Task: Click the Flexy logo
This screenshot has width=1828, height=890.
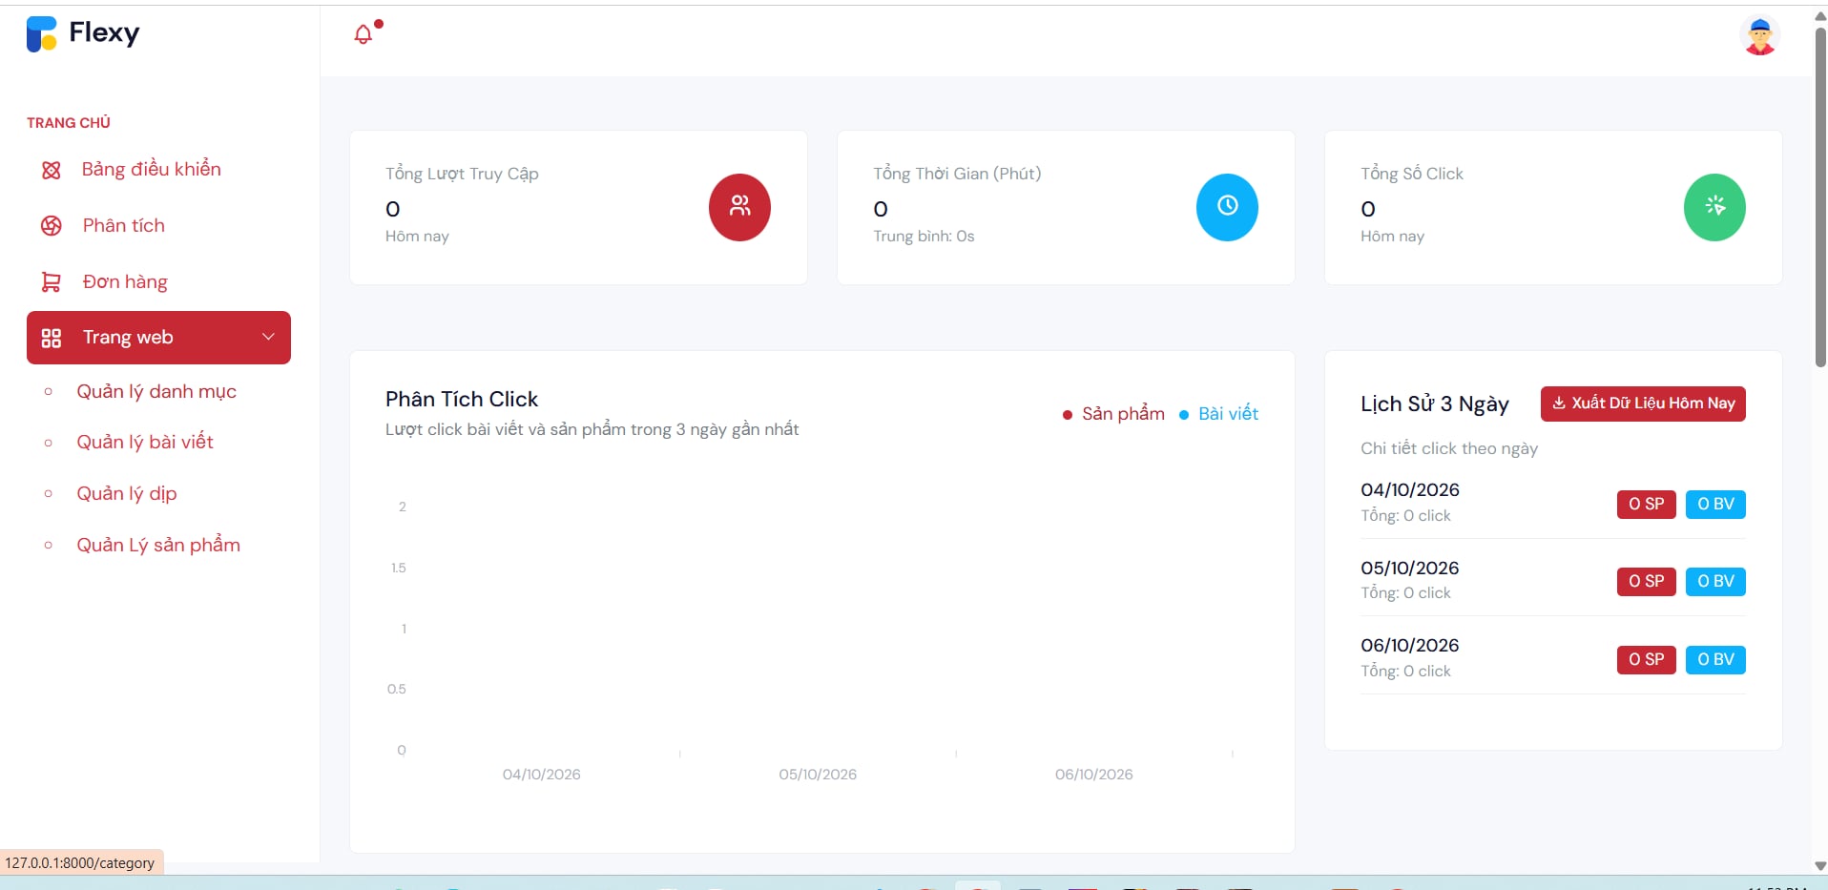Action: [83, 33]
